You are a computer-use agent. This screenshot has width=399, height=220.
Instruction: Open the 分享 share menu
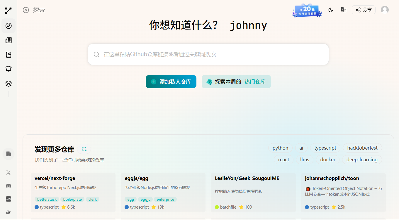point(364,10)
